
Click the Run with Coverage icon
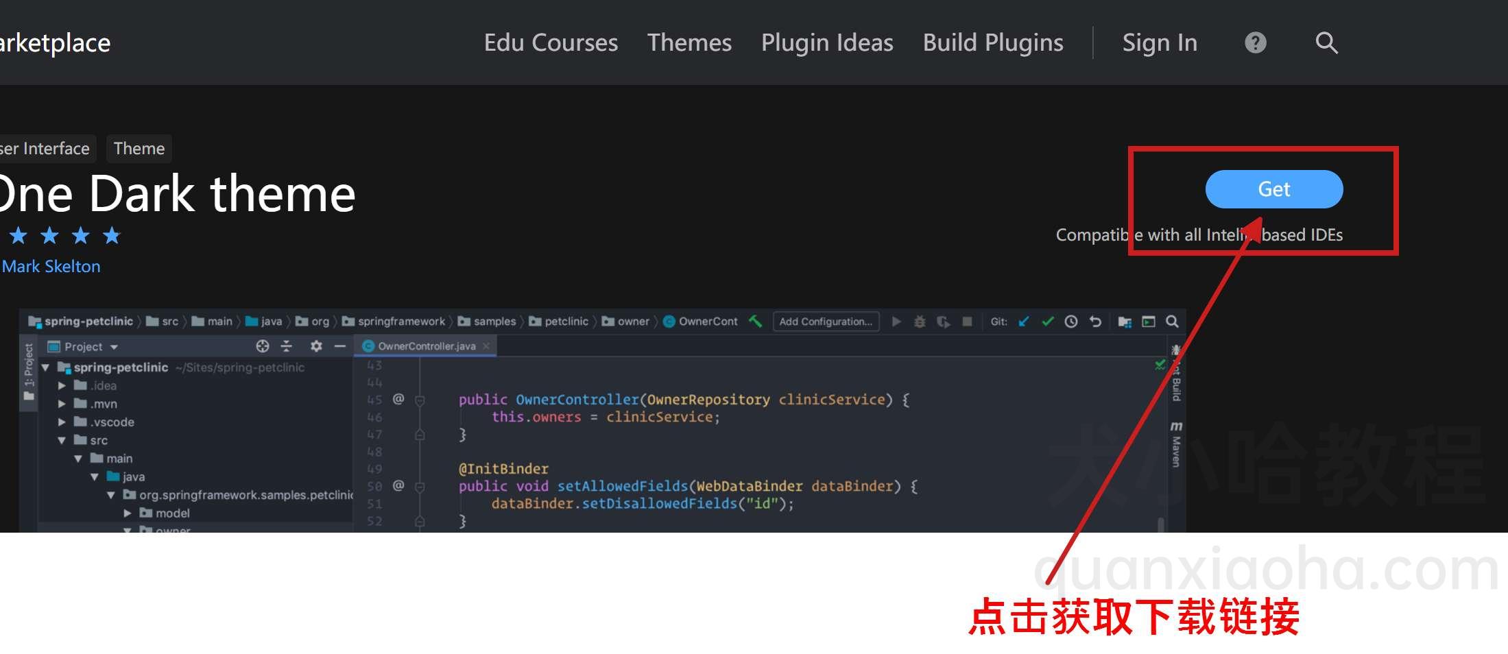coord(944,322)
